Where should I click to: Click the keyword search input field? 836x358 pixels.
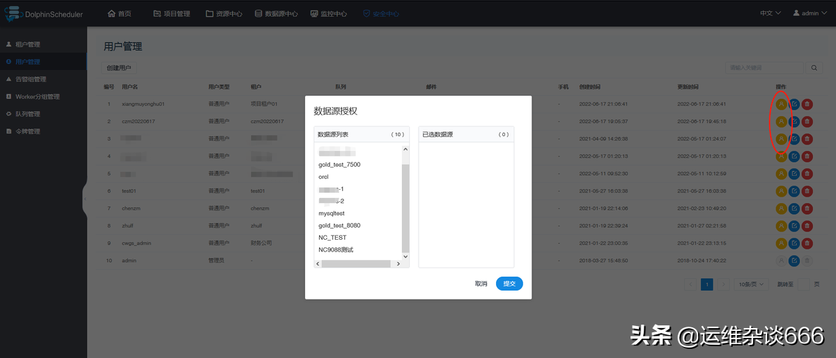pyautogui.click(x=764, y=67)
